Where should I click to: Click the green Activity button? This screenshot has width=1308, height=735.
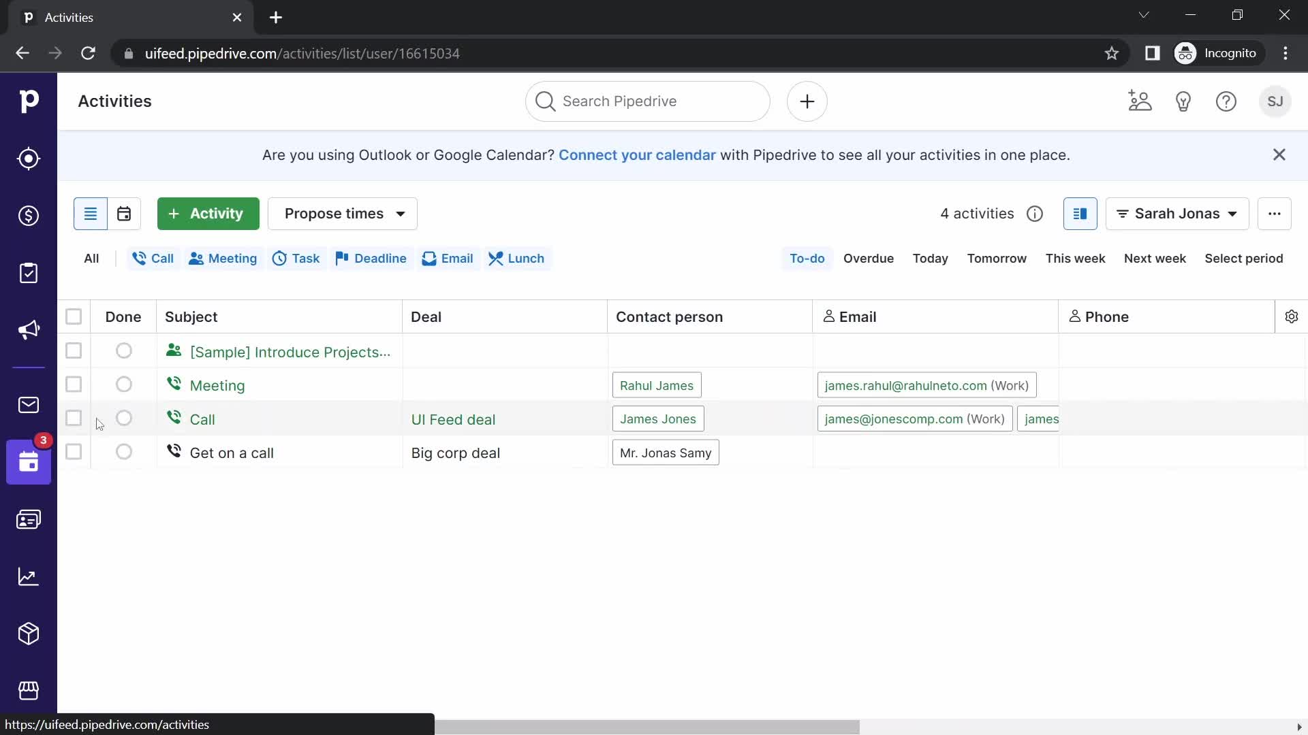[x=208, y=214]
